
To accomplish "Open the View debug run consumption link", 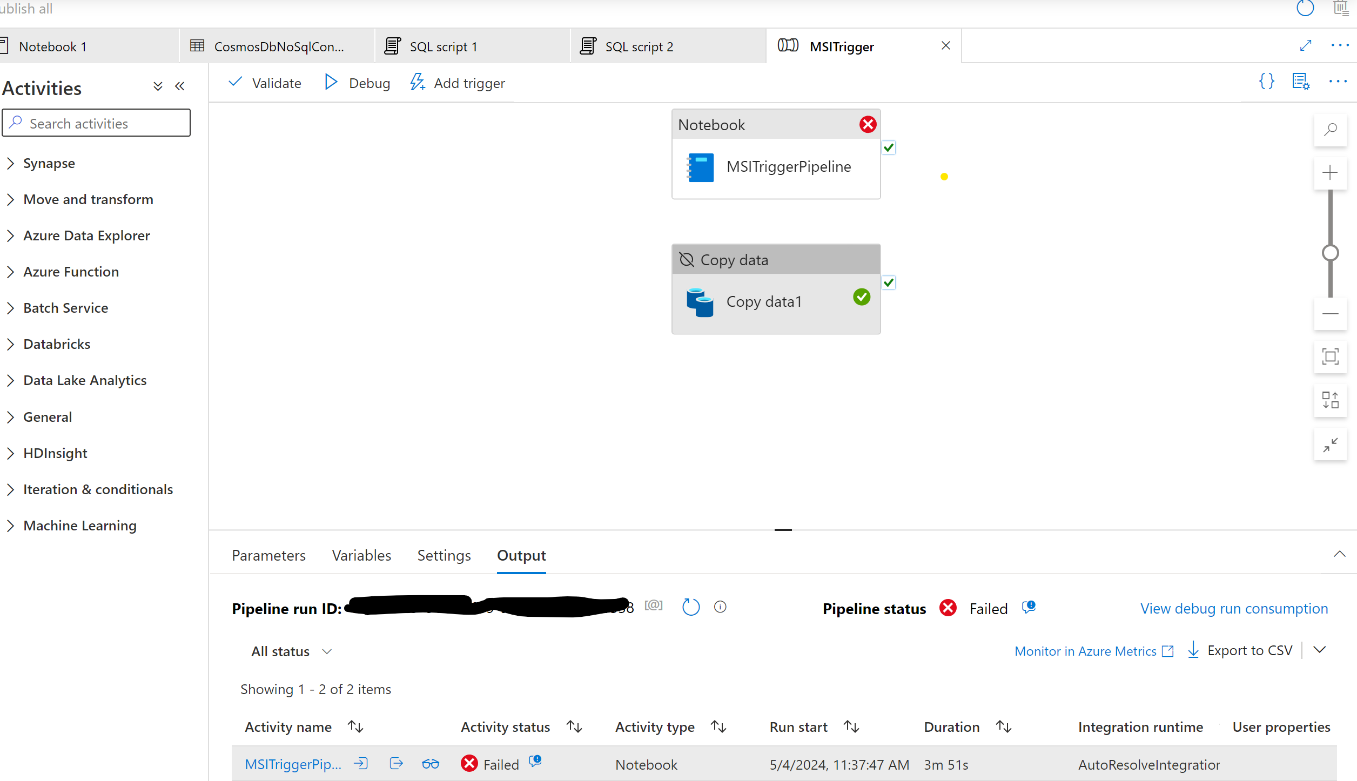I will coord(1234,609).
